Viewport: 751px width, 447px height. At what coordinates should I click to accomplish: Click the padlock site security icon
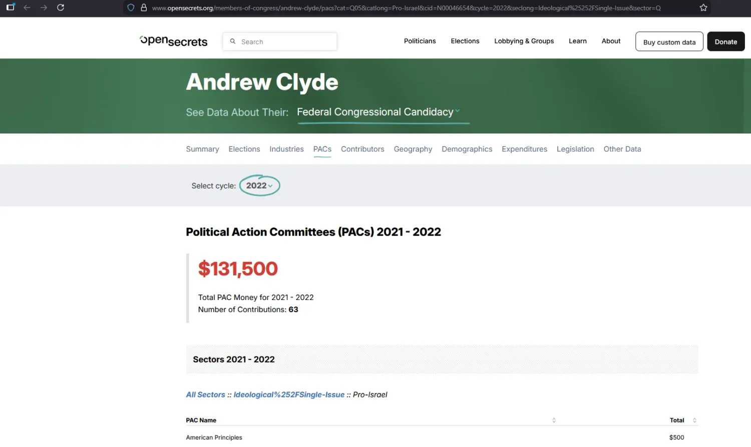tap(144, 7)
